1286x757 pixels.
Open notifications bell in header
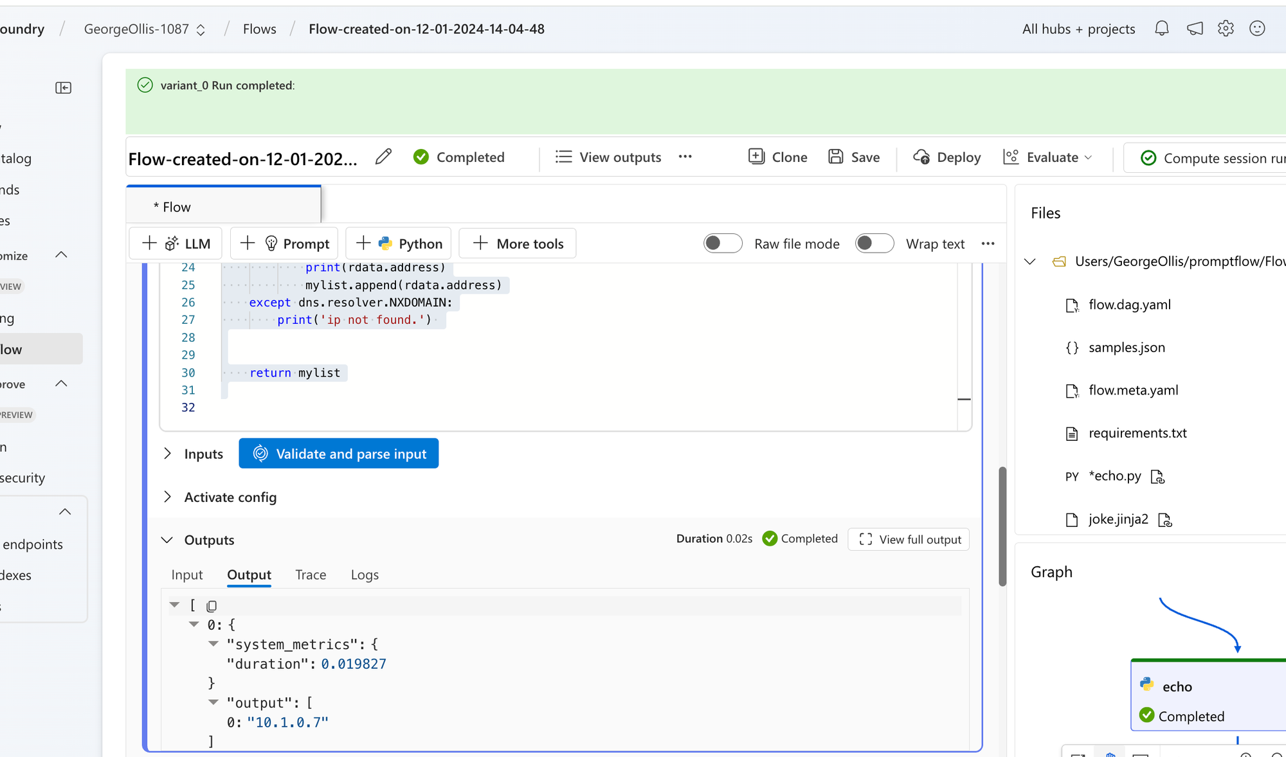[x=1161, y=29]
